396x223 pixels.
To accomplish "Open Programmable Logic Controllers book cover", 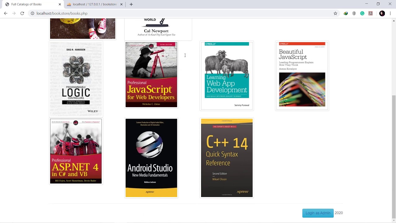I will pyautogui.click(x=76, y=79).
